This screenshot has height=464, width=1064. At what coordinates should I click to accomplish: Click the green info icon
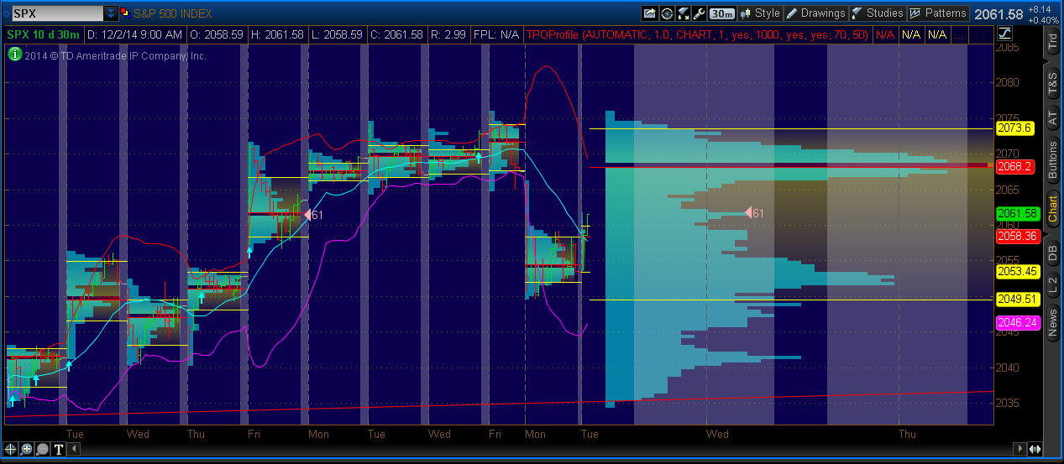[15, 54]
